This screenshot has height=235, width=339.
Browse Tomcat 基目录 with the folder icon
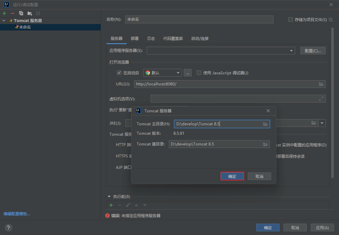click(265, 144)
